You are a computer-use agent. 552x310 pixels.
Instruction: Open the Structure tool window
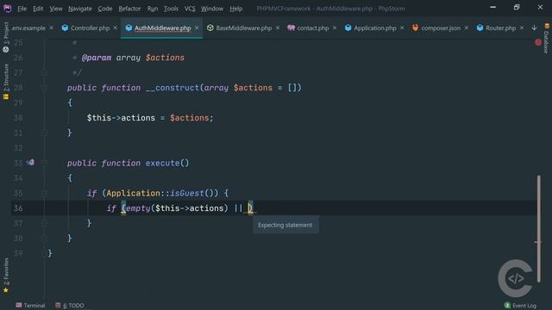tap(6, 82)
